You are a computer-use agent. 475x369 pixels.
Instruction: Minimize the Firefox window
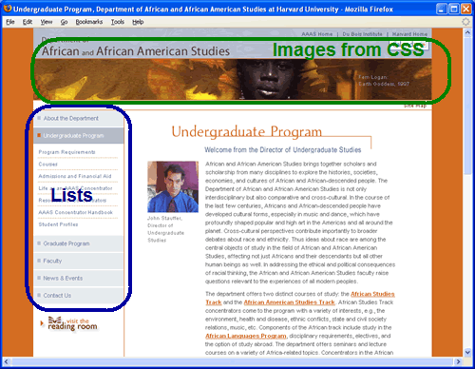point(442,9)
